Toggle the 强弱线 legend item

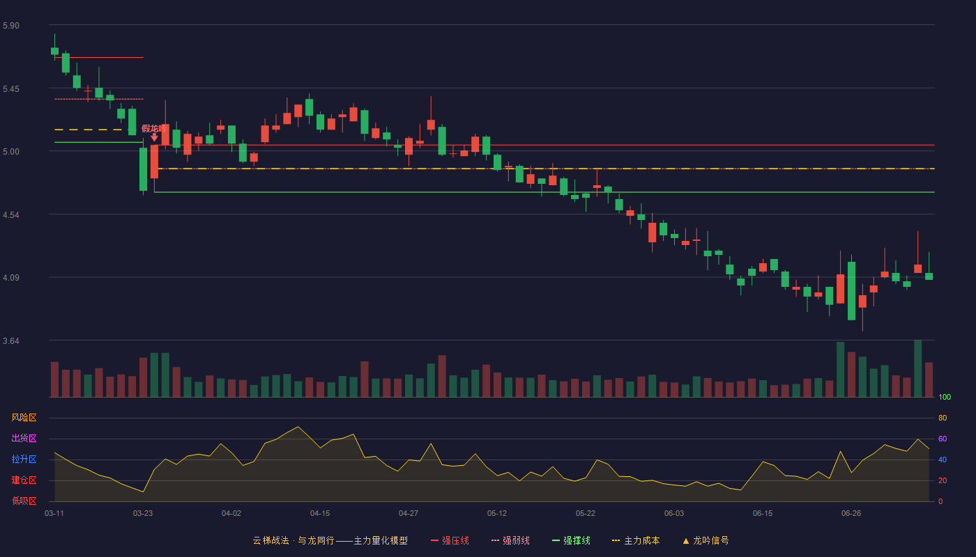(x=510, y=540)
